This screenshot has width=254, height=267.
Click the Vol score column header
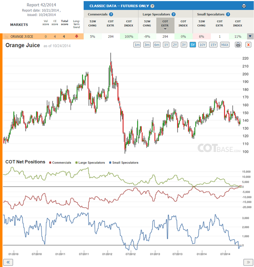[x=46, y=23]
